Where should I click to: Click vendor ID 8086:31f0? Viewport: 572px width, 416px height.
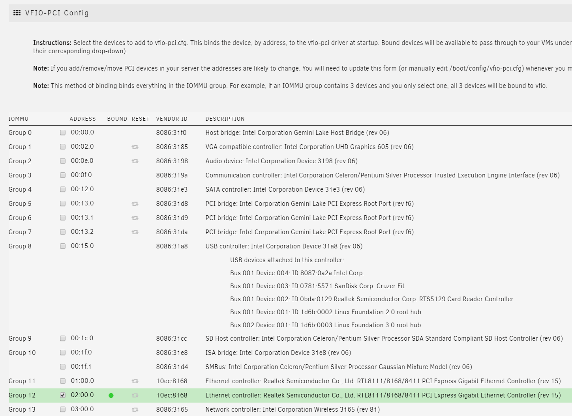click(171, 133)
